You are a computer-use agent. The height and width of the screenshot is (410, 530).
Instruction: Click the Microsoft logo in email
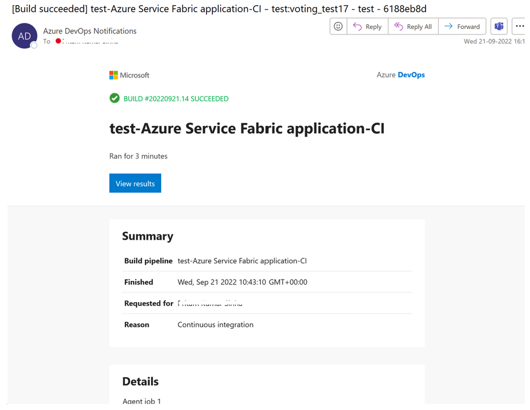(129, 75)
